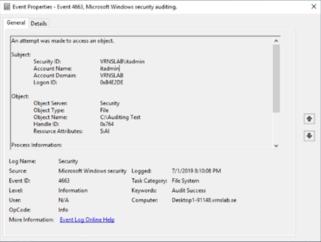Viewport: 321px width, 242px height.
Task: Click the File System task category value
Action: 185,181
